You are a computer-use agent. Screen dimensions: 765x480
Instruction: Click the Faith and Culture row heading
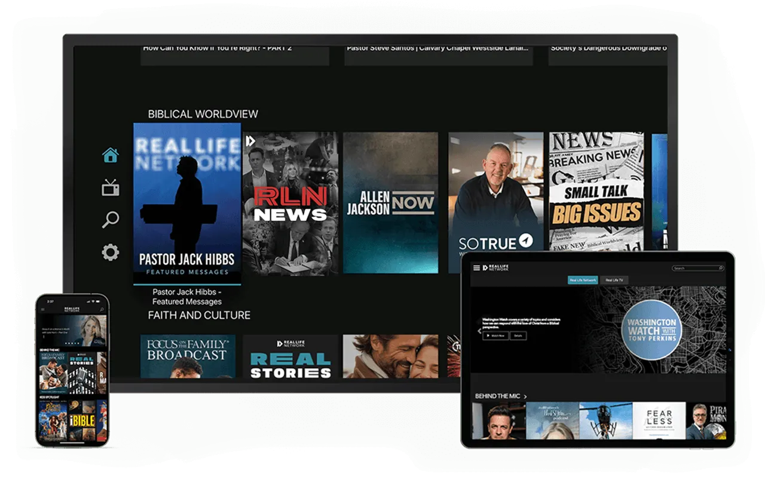pos(199,315)
